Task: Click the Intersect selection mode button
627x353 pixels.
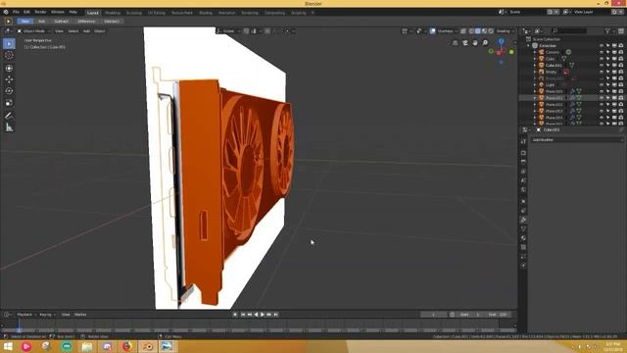Action: click(x=112, y=22)
